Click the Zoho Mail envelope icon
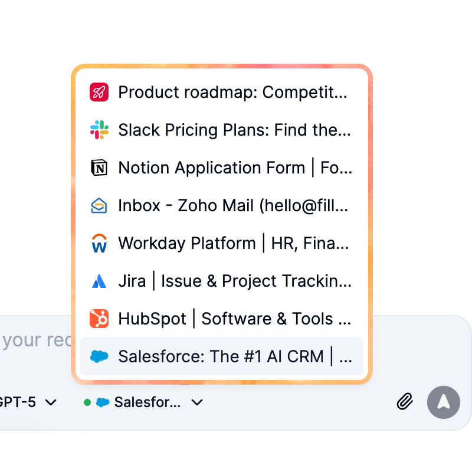472x472 pixels. [99, 205]
